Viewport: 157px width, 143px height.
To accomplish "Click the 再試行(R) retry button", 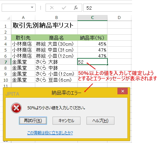I will (33, 121).
